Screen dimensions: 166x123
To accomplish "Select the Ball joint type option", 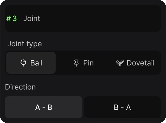I will tap(31, 63).
